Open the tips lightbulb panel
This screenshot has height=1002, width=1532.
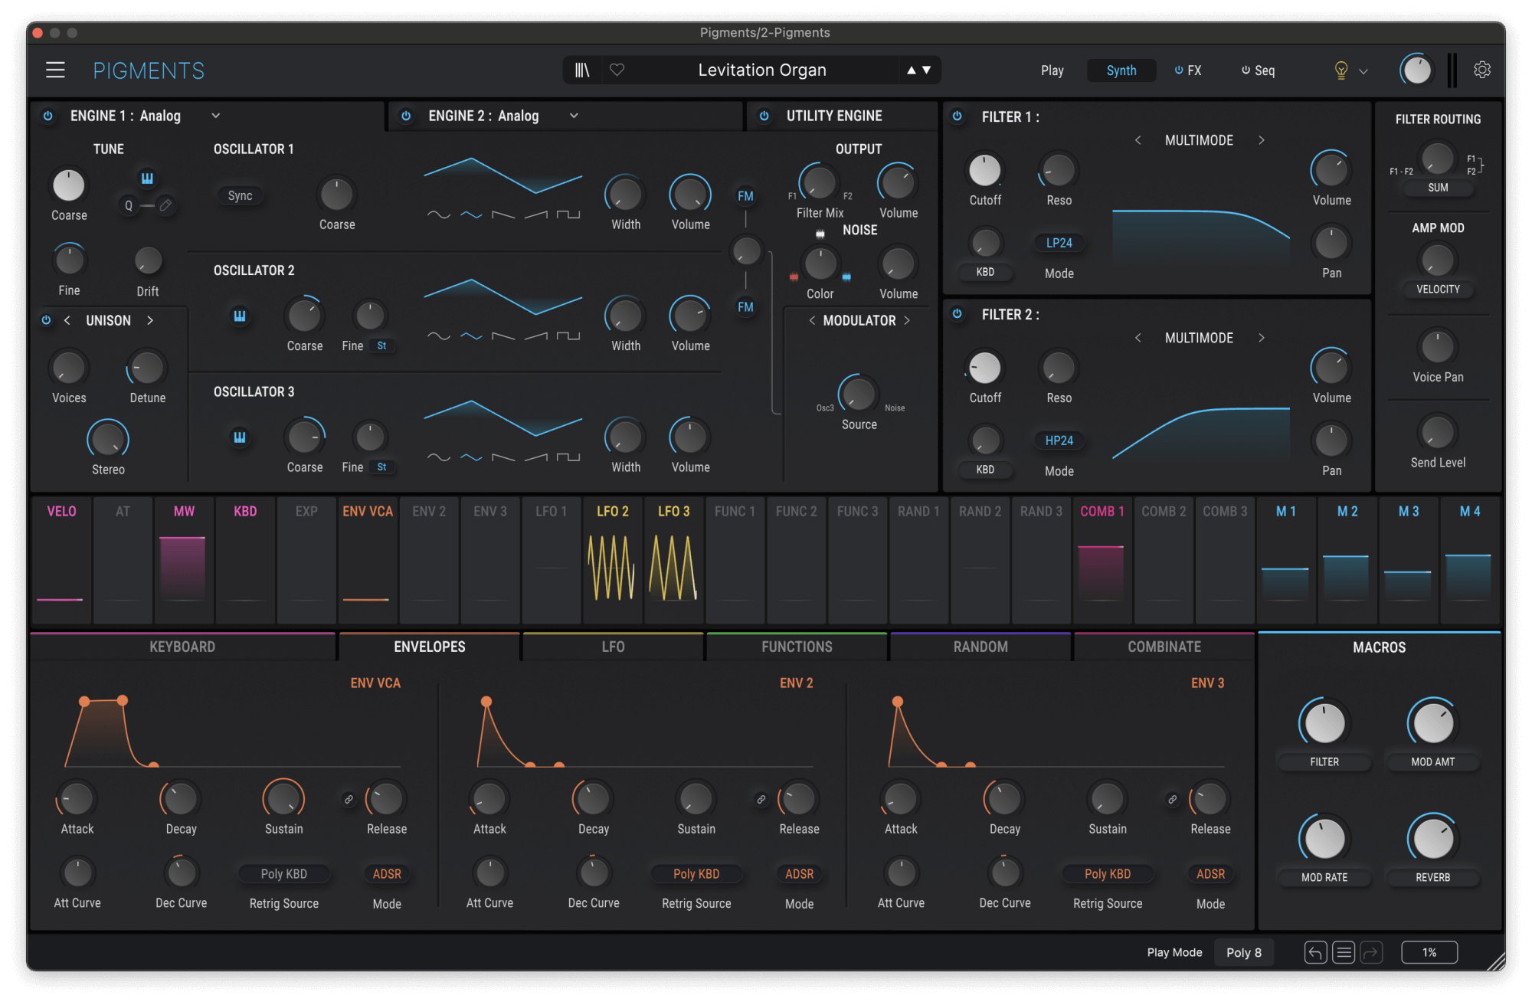coord(1340,70)
